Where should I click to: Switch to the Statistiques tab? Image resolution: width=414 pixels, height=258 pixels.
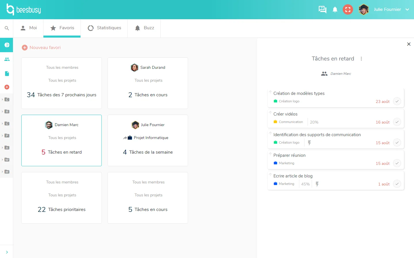point(104,28)
